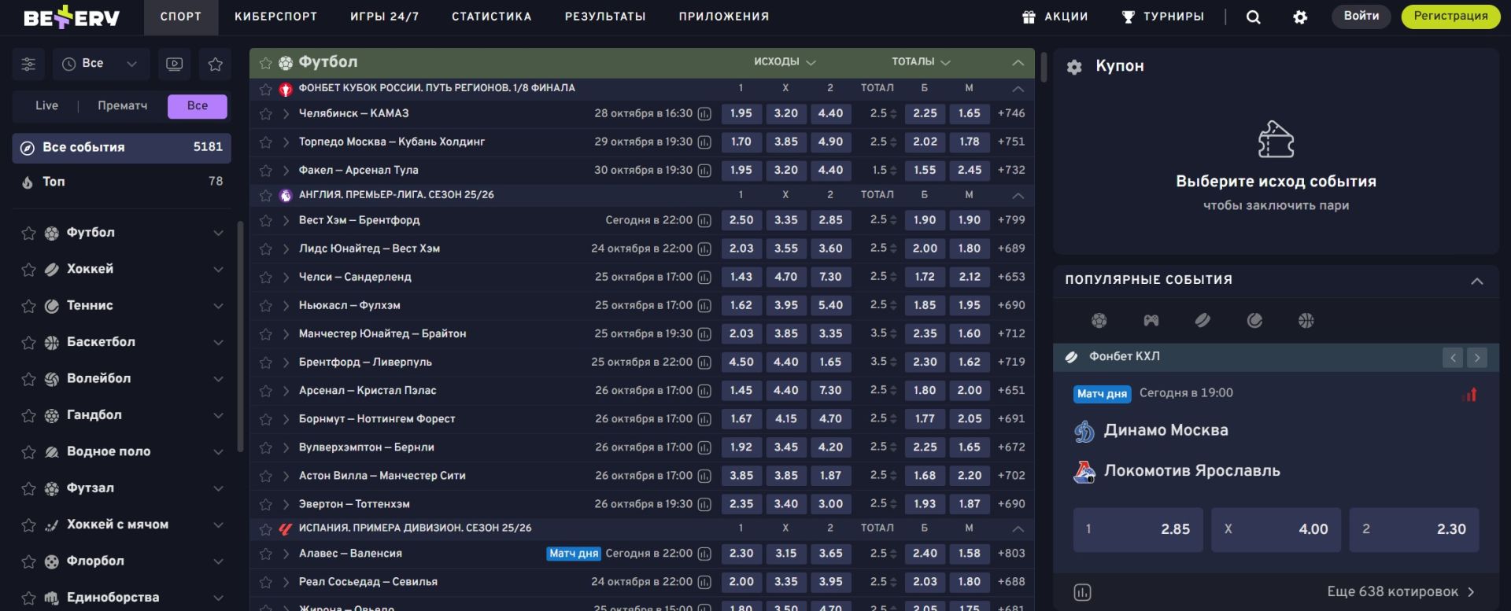
Task: Favorite the Челси – Сандерленд match
Action: coord(266,278)
